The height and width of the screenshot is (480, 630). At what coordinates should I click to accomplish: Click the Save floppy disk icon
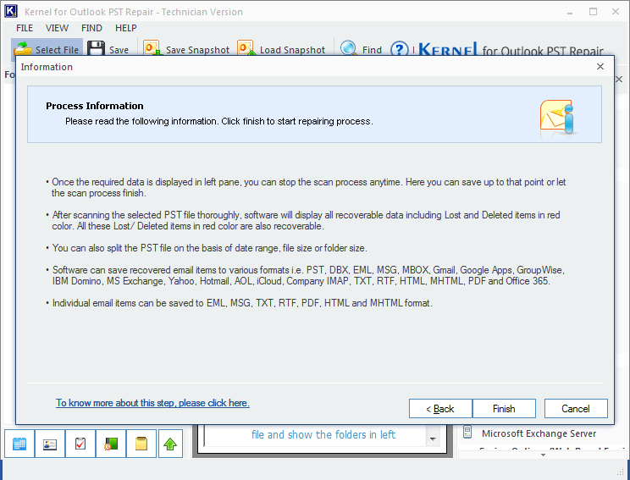(96, 49)
